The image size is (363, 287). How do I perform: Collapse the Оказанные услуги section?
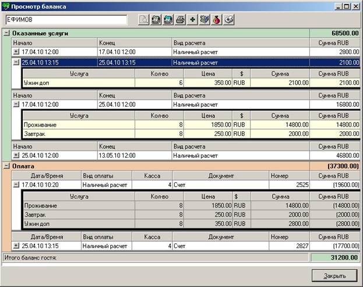click(x=7, y=34)
